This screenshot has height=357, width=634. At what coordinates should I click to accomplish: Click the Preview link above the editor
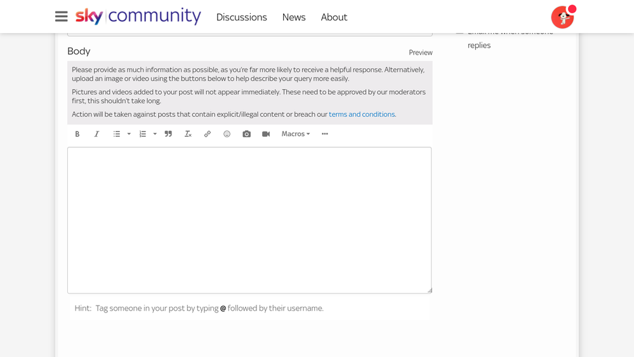point(420,53)
